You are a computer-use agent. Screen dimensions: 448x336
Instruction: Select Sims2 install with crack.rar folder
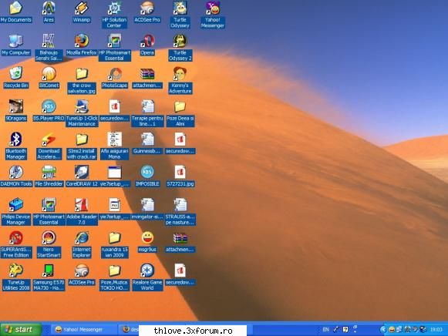(x=82, y=146)
